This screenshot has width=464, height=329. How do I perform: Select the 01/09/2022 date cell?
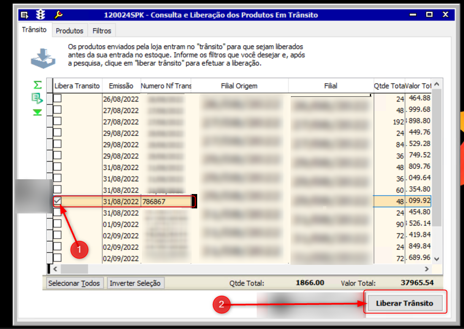point(121,224)
